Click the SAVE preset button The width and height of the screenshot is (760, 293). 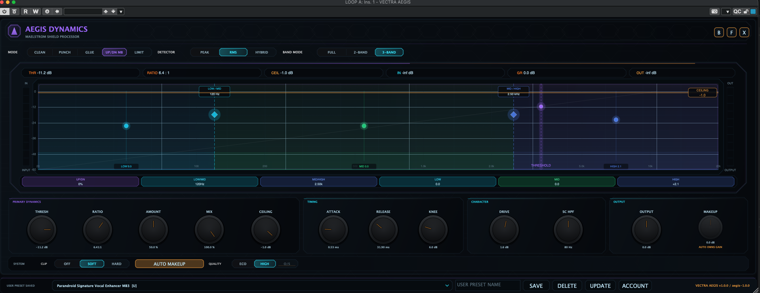click(536, 285)
